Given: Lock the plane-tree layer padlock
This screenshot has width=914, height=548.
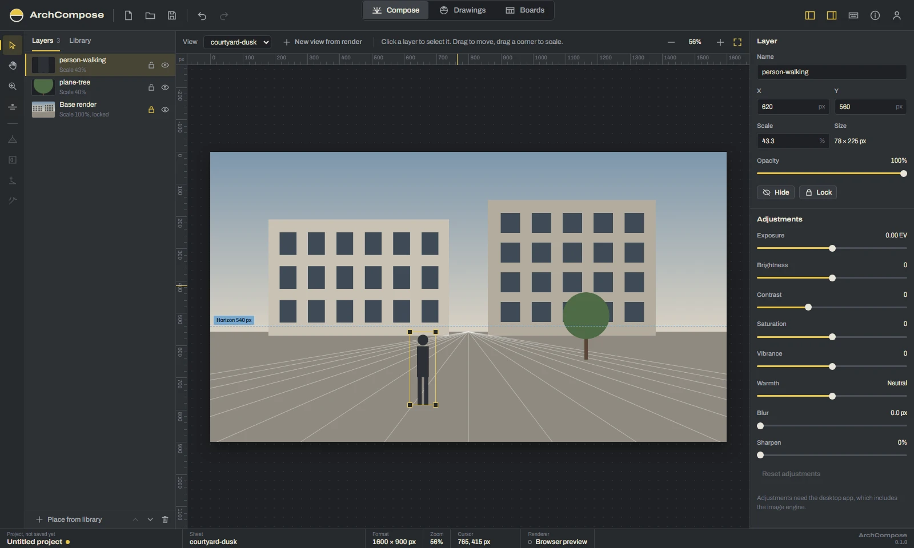Looking at the screenshot, I should (x=151, y=87).
